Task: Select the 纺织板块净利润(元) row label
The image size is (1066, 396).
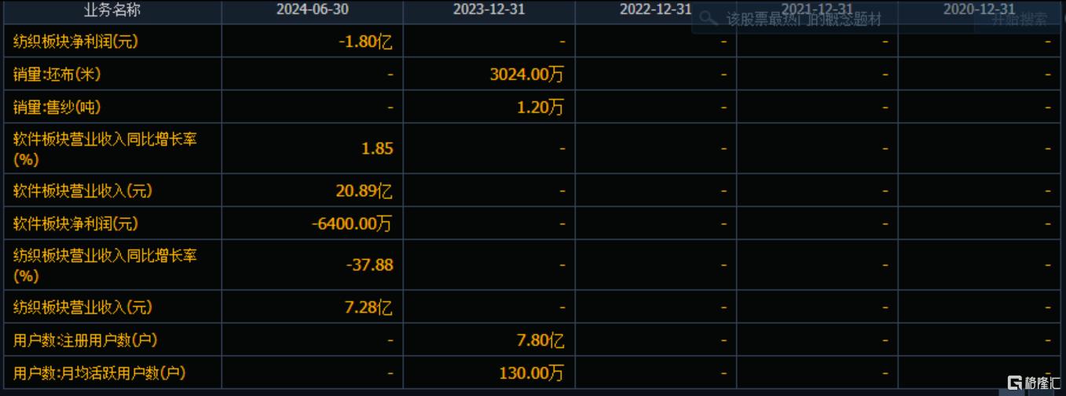Action: pyautogui.click(x=75, y=42)
